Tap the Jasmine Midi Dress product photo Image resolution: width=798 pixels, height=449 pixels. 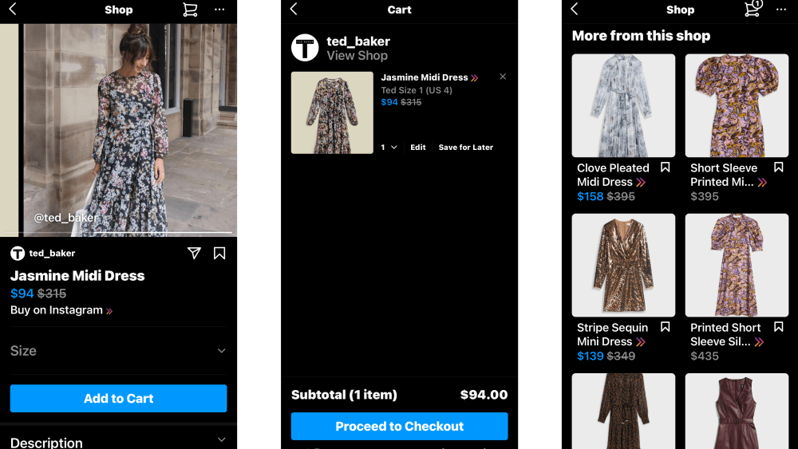[130, 130]
